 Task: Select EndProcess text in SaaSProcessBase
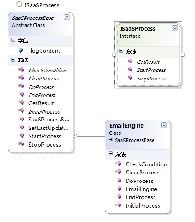42,95
